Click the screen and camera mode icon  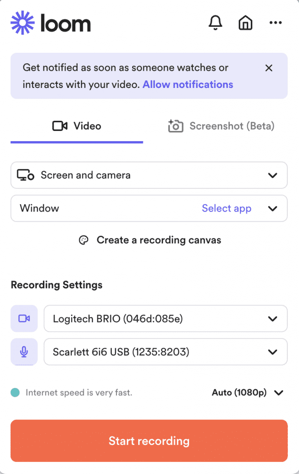(x=25, y=175)
